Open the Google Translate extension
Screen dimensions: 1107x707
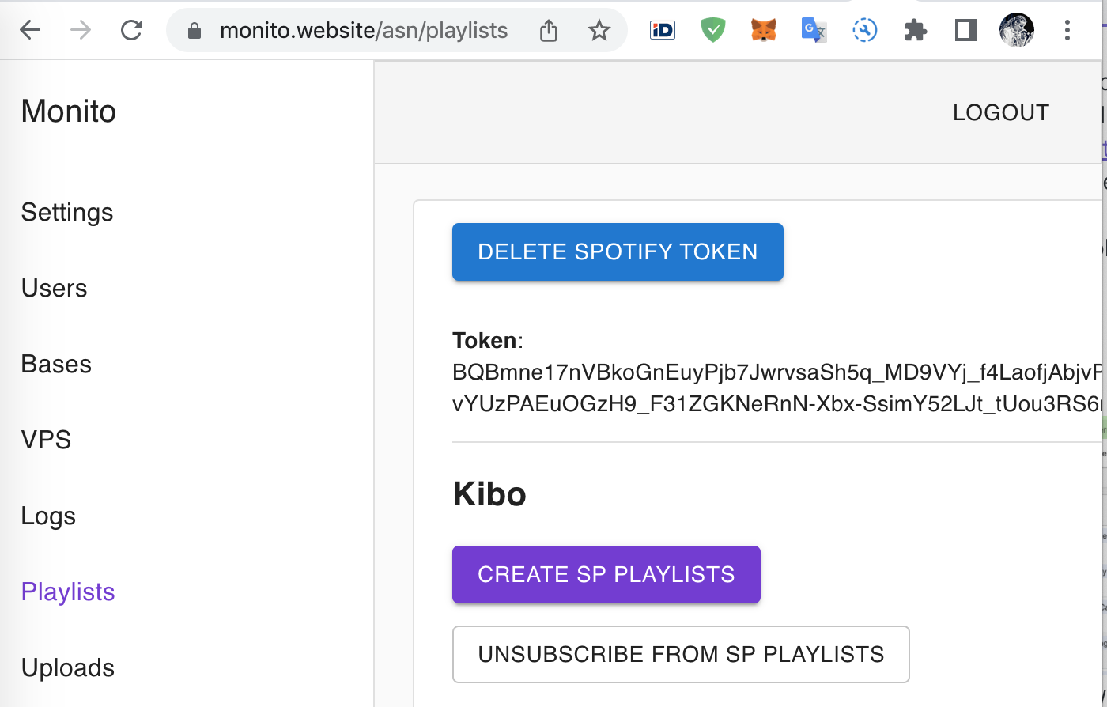(814, 31)
